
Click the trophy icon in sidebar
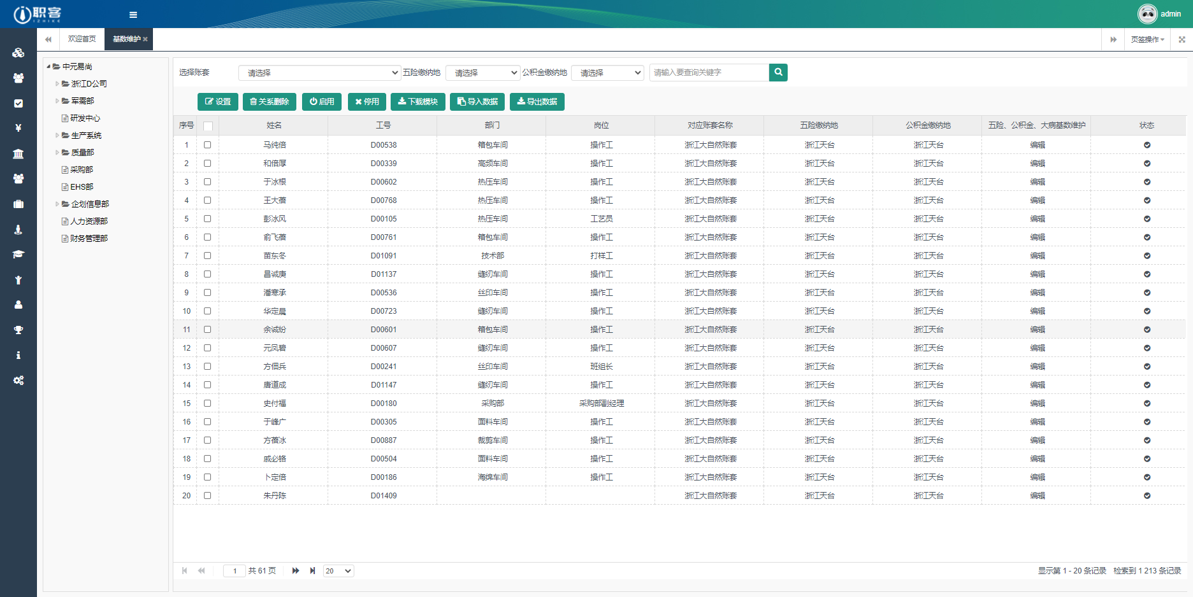click(18, 330)
